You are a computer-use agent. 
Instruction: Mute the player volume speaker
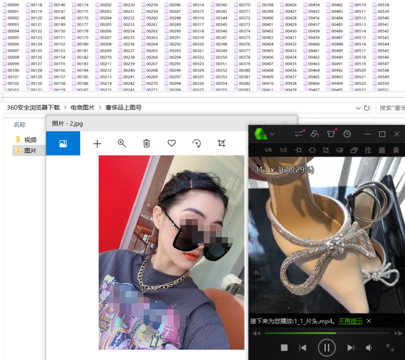[x=369, y=348]
